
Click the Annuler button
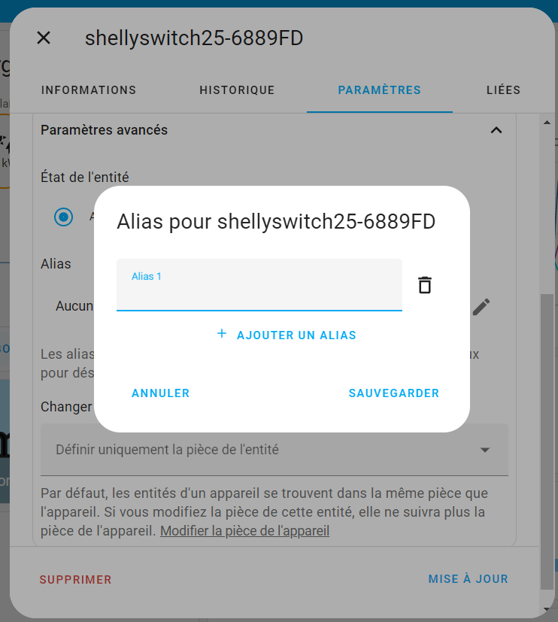pyautogui.click(x=161, y=393)
